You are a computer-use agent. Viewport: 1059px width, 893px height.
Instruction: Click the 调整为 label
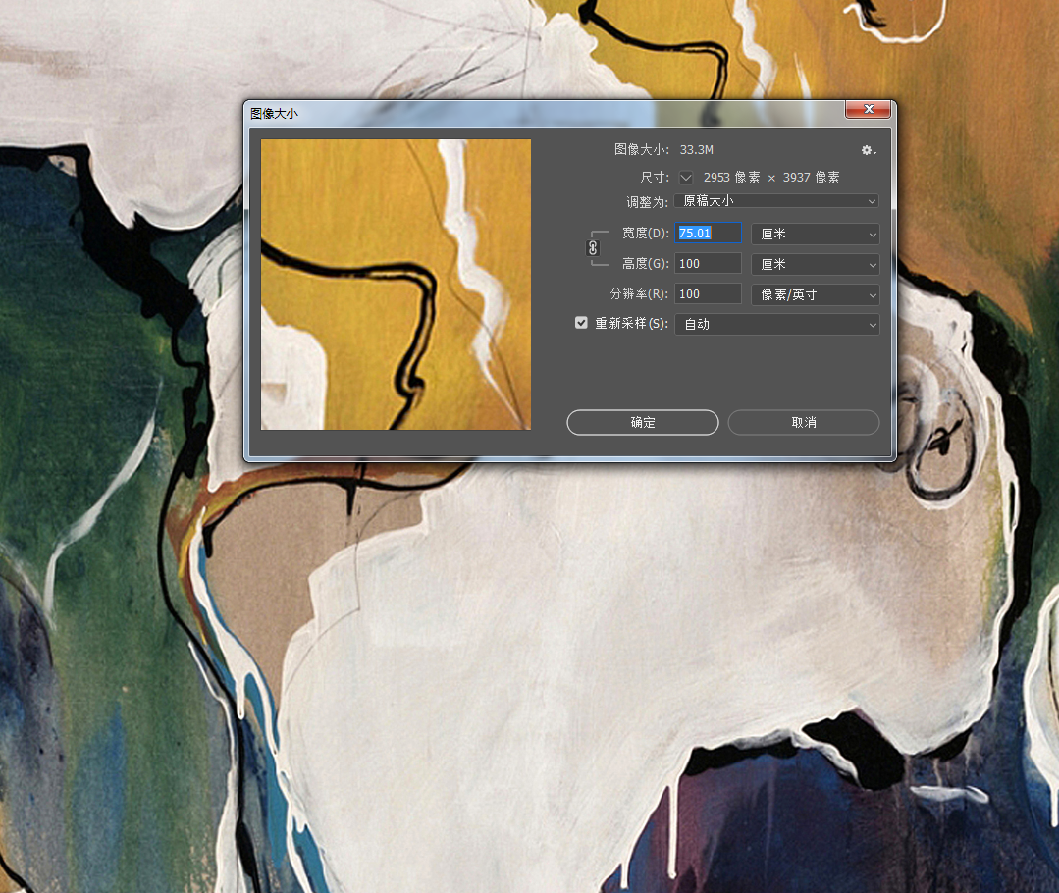click(x=647, y=202)
